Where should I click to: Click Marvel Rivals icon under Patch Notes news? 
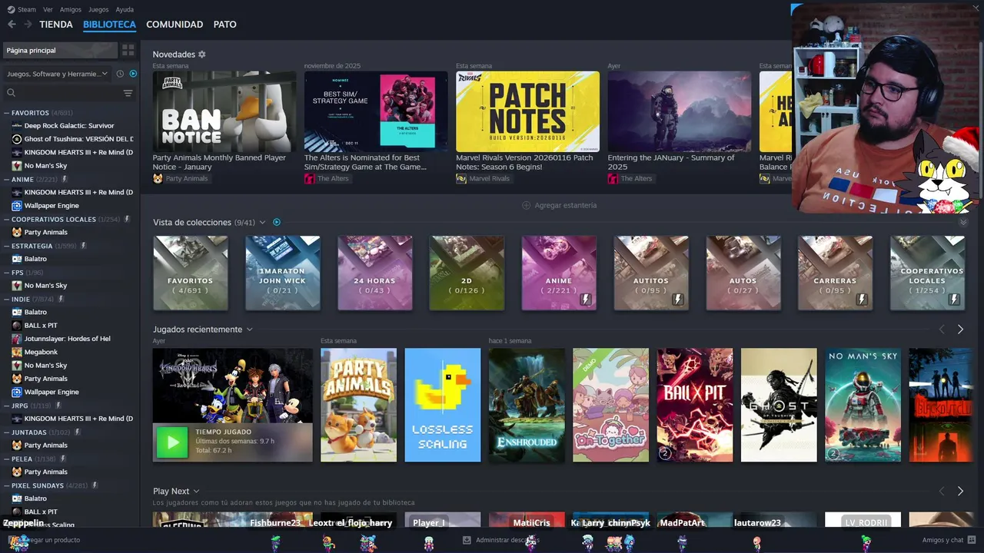(x=461, y=178)
